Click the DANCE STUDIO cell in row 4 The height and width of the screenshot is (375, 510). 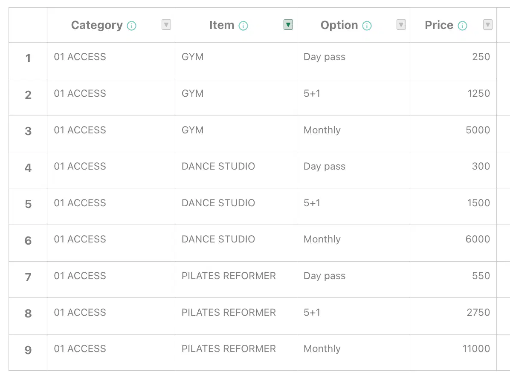click(236, 170)
